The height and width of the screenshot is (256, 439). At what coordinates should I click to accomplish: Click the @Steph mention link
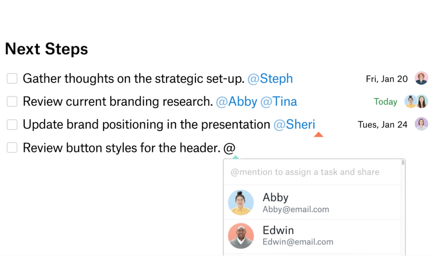pyautogui.click(x=270, y=79)
